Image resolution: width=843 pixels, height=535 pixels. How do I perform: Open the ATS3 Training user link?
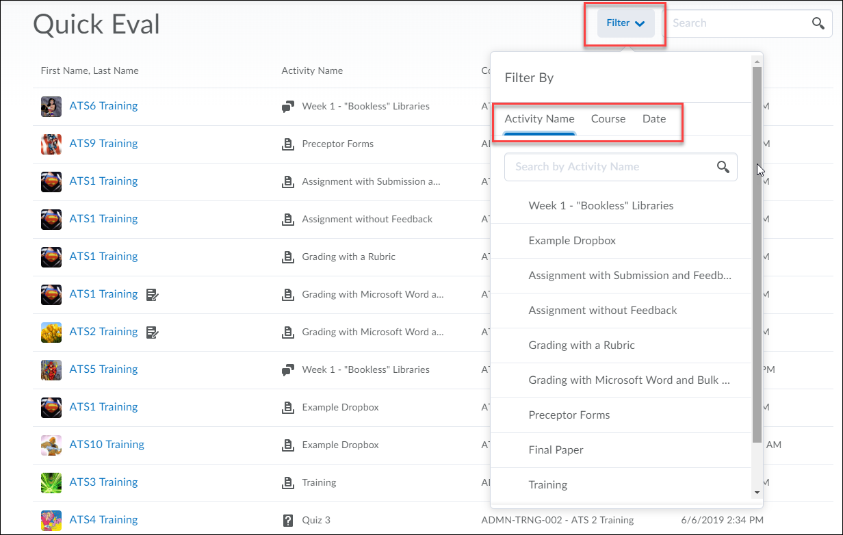tap(103, 482)
